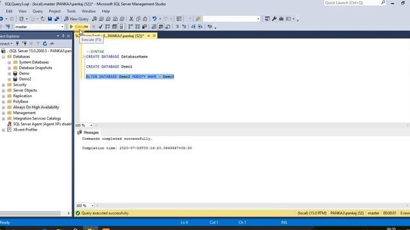410x230 pixels.
Task: Open the Edit menu
Action: [9, 11]
